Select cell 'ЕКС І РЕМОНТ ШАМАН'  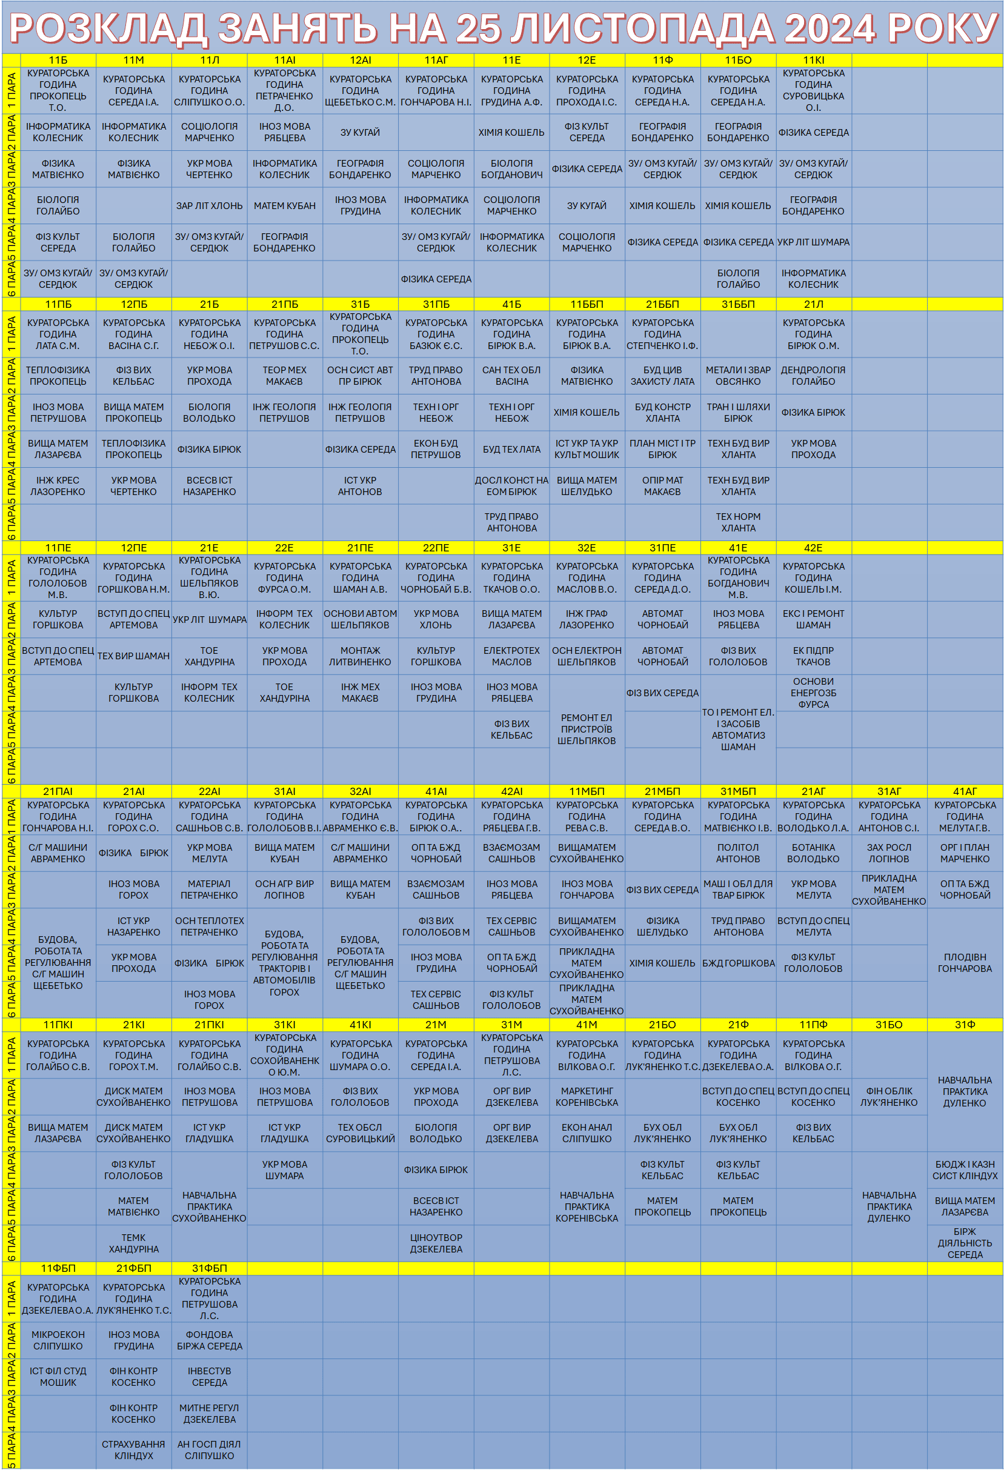pos(814,619)
